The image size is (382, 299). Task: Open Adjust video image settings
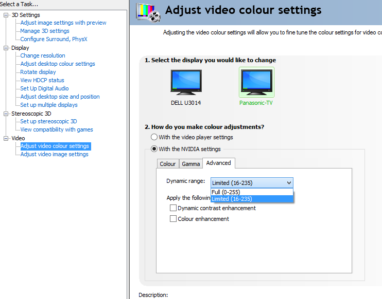(54, 154)
